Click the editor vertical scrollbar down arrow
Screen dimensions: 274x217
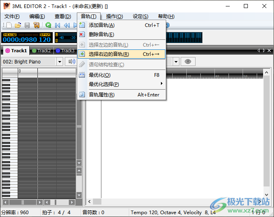coord(266,194)
